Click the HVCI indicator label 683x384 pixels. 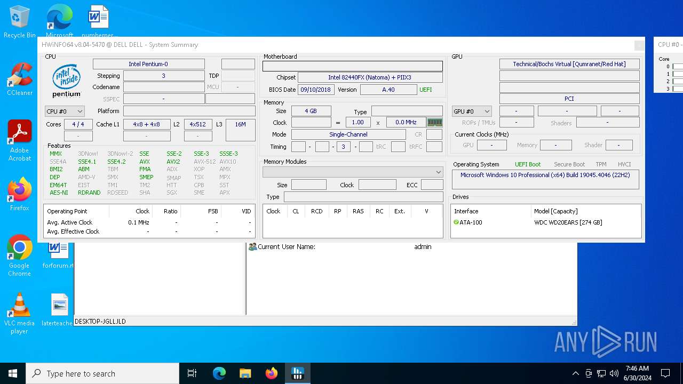click(624, 164)
